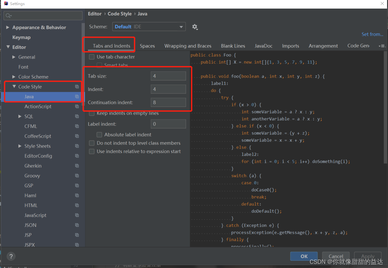This screenshot has width=388, height=268.
Task: Click the copy icon beside SQL
Action: pyautogui.click(x=77, y=116)
